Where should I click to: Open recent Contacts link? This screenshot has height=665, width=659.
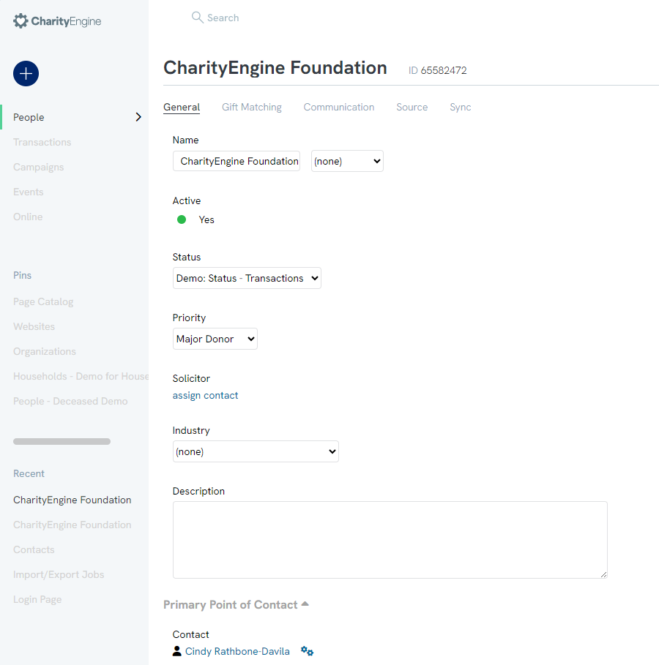tap(34, 549)
